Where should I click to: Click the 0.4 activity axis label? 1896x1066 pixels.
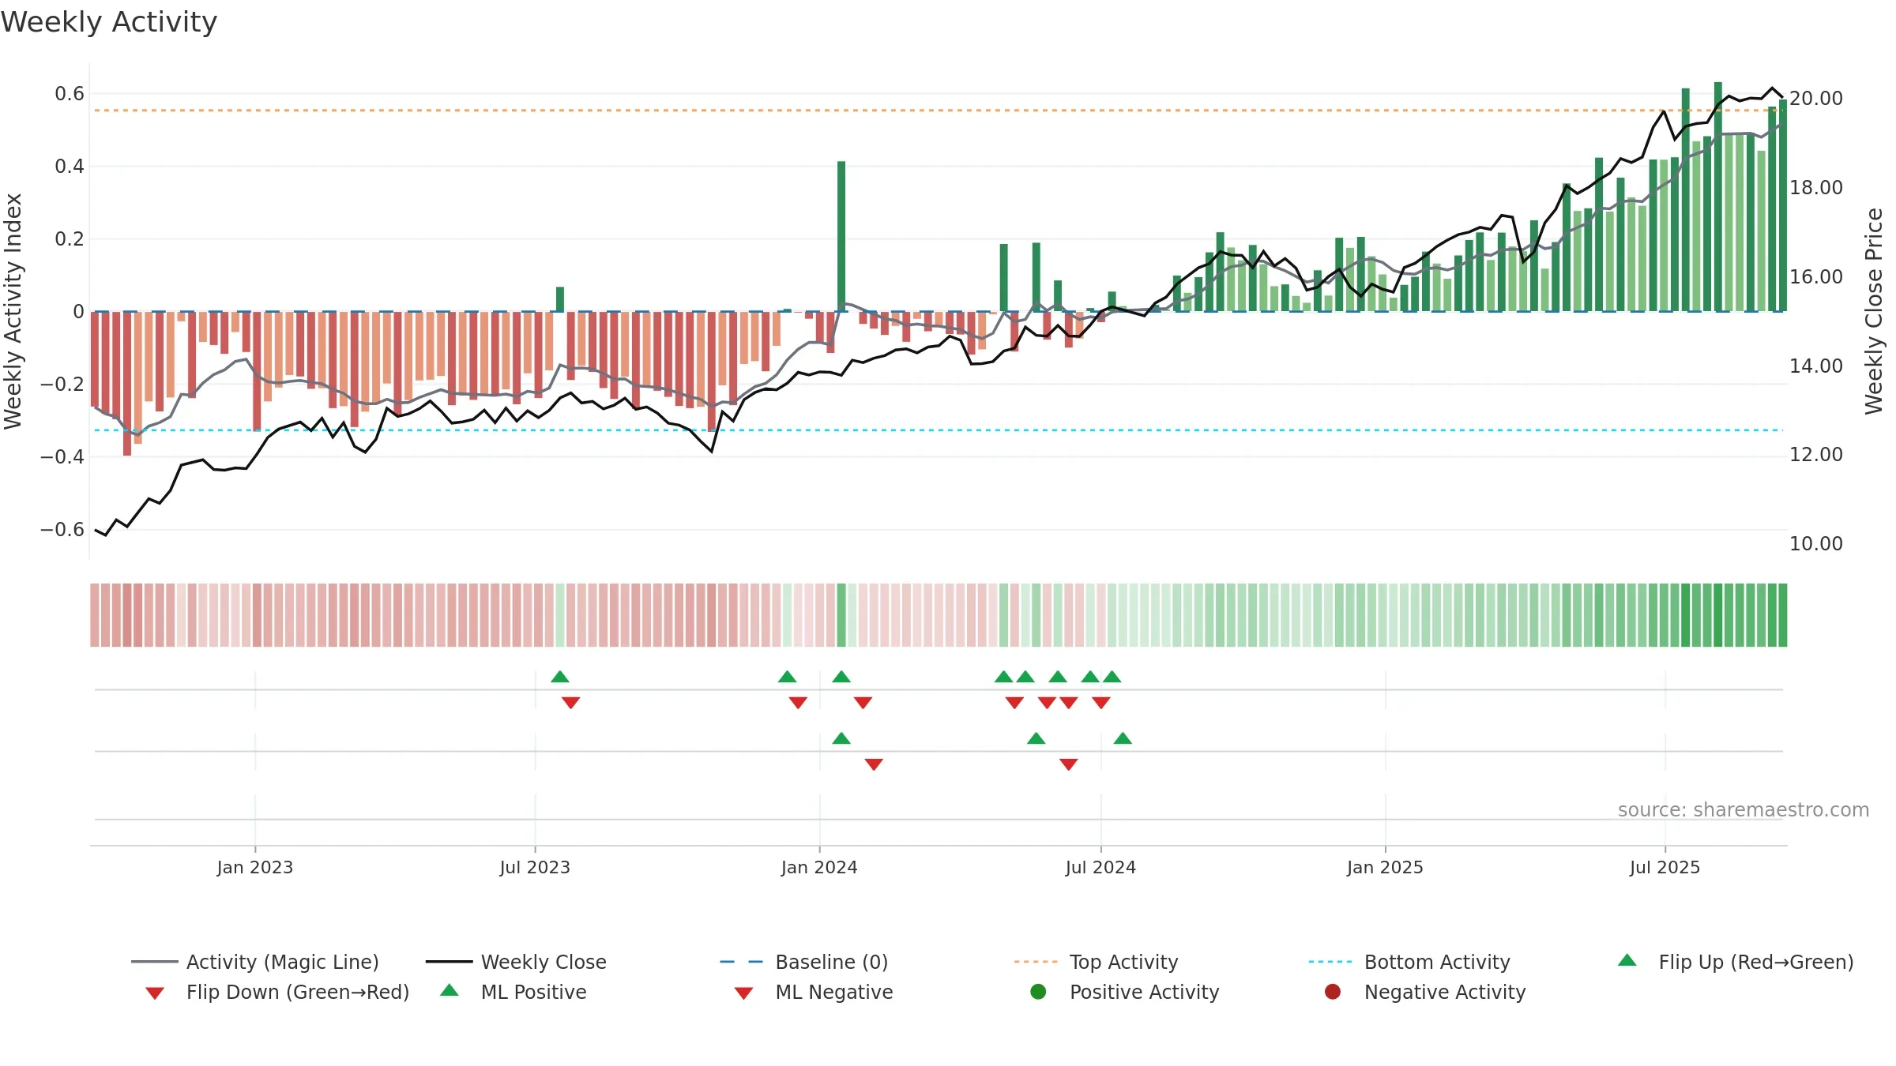(x=70, y=167)
